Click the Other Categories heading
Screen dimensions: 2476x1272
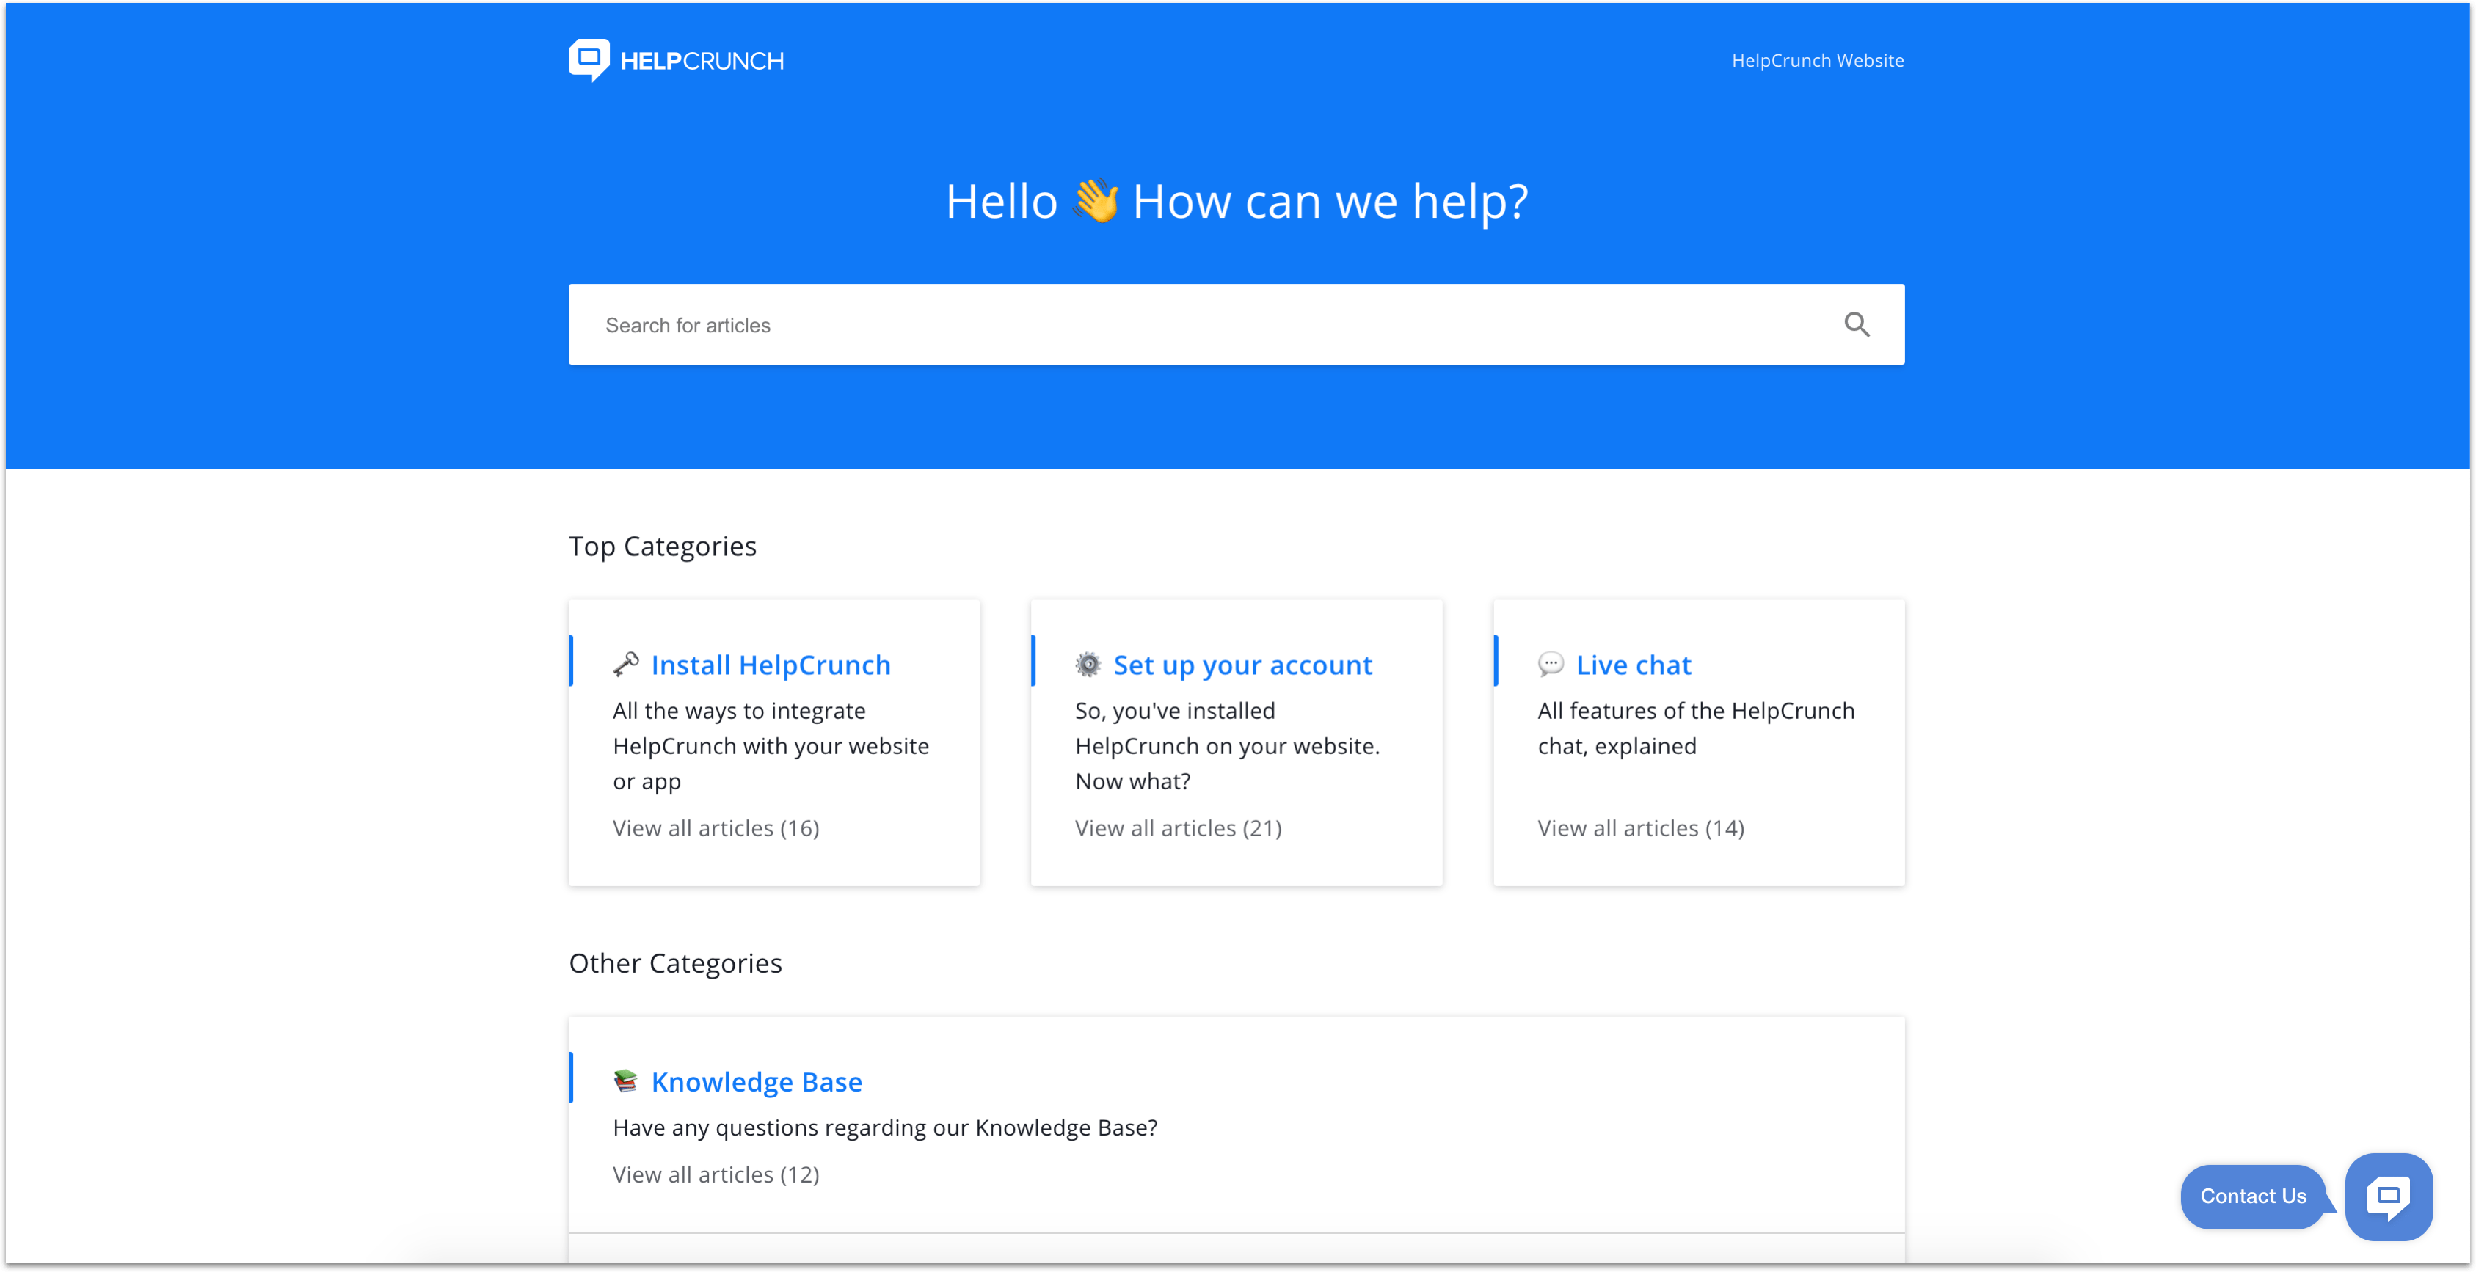[676, 964]
